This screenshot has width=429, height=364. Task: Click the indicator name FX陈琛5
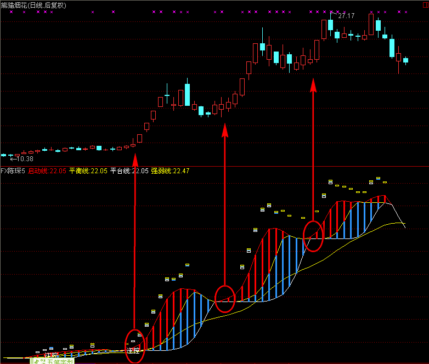13,171
